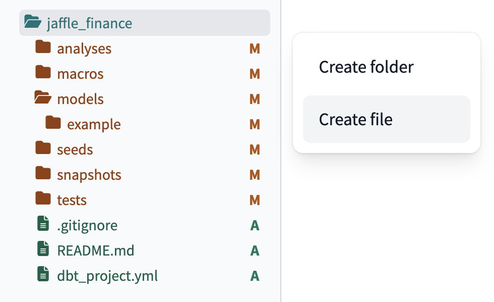Choose Create folder from the menu
The image size is (494, 302).
tap(366, 67)
